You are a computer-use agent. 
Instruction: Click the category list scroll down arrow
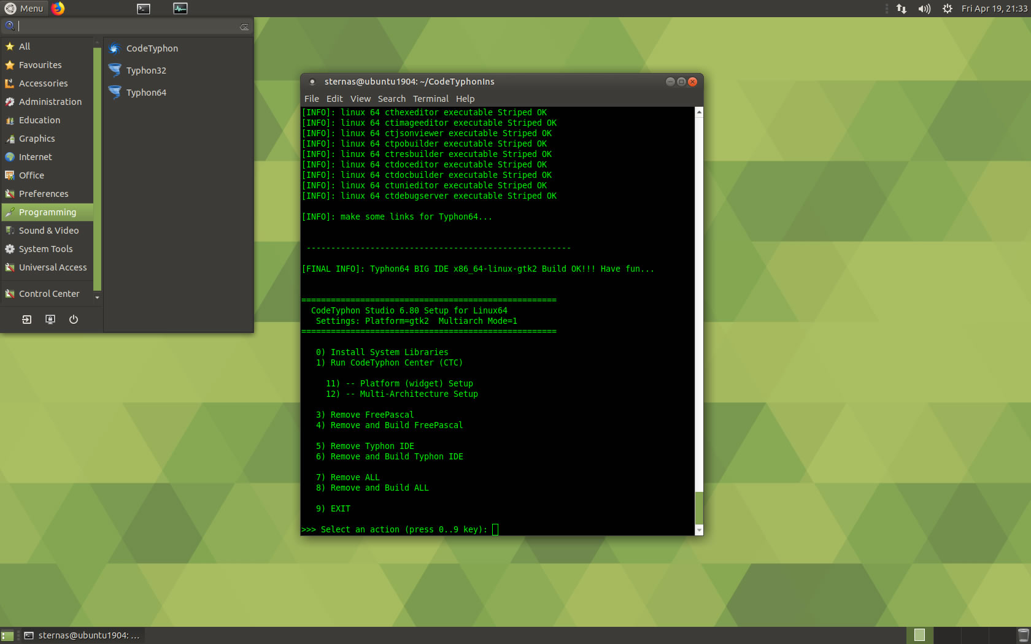tap(97, 297)
